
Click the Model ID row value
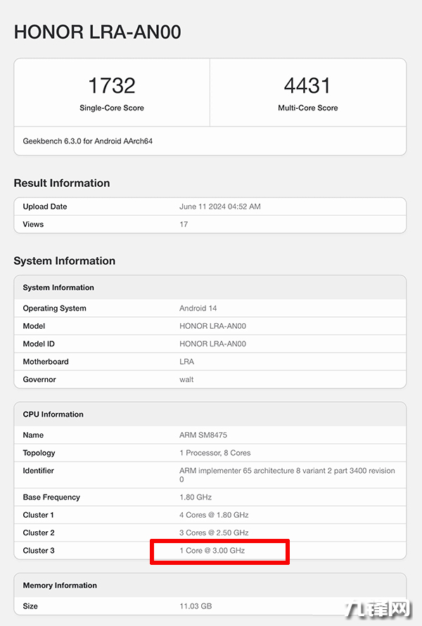[x=212, y=344]
